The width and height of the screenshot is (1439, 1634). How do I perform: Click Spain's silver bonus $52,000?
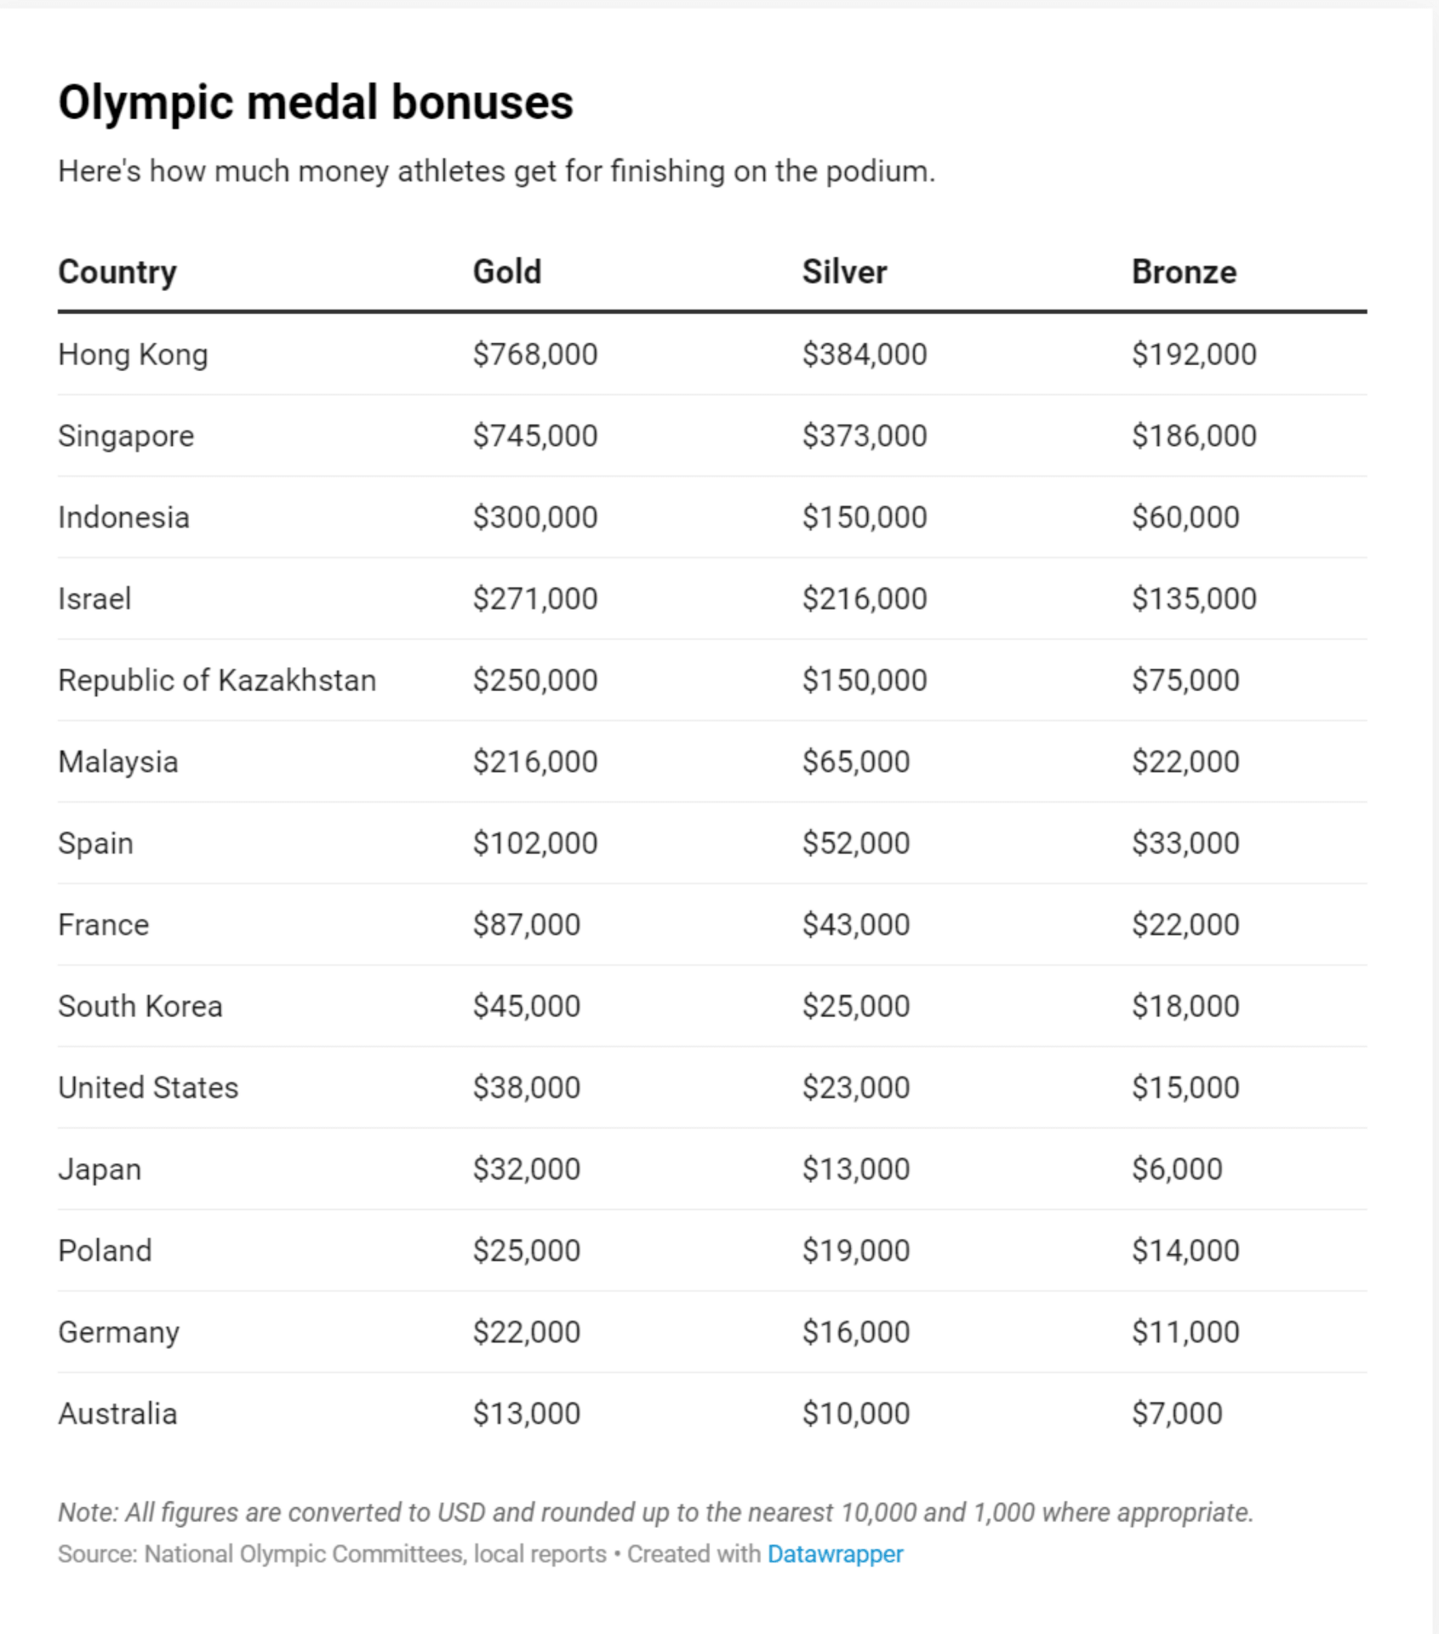click(x=856, y=843)
